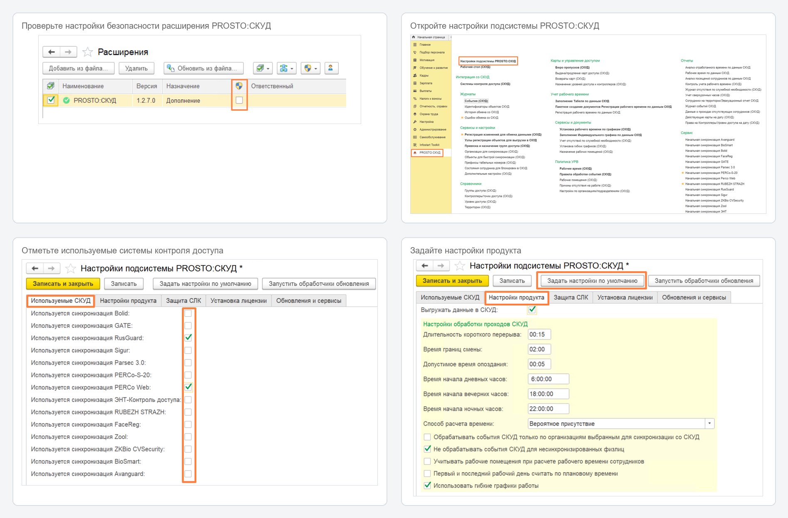The image size is (788, 518).
Task: Enable Учитывать рабочие помещения checkbox
Action: coord(427,461)
